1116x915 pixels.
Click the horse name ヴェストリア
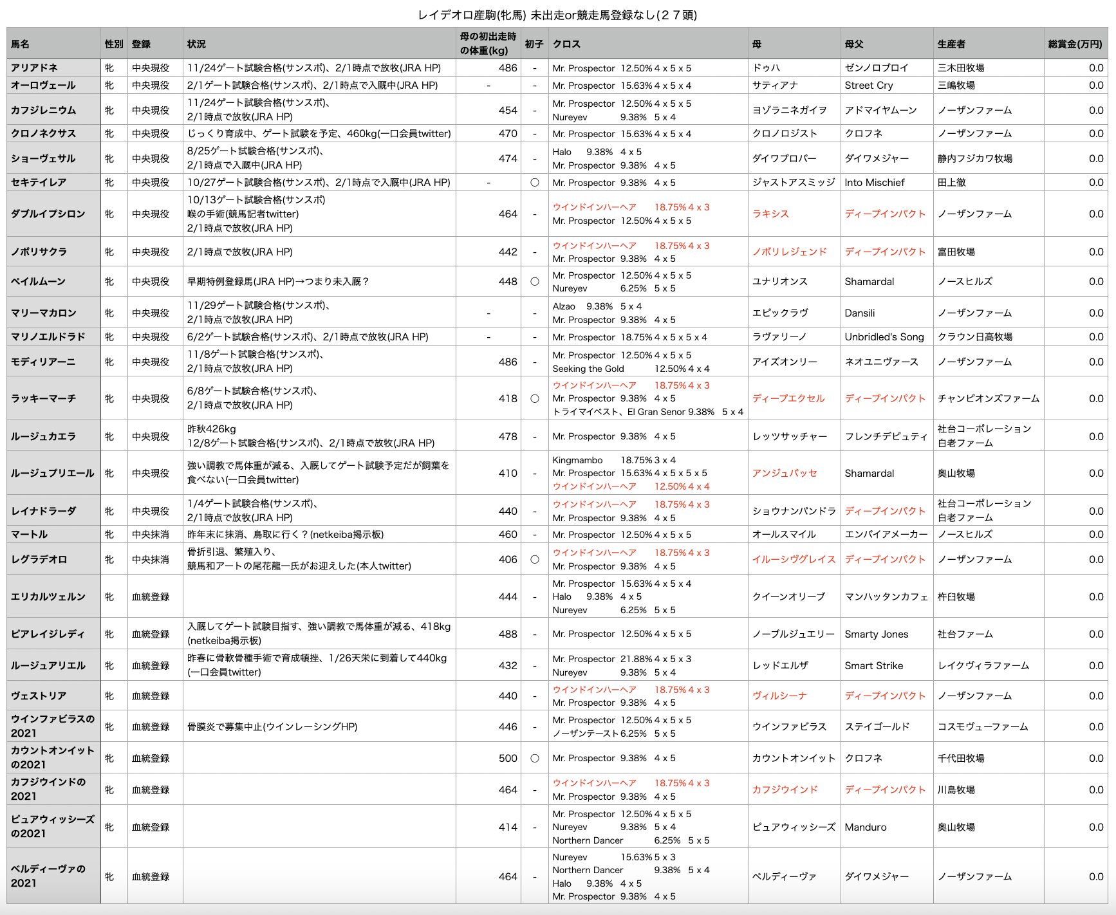[39, 696]
